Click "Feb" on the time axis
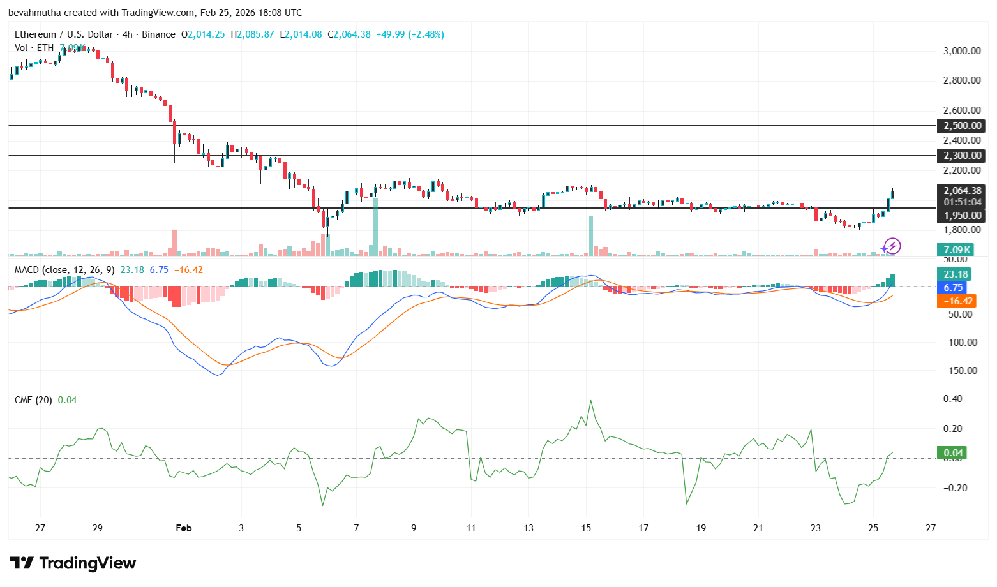Viewport: 997px width, 587px height. (x=183, y=528)
